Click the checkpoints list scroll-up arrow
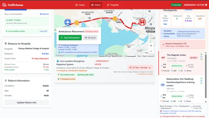209x118 pixels. [206, 53]
